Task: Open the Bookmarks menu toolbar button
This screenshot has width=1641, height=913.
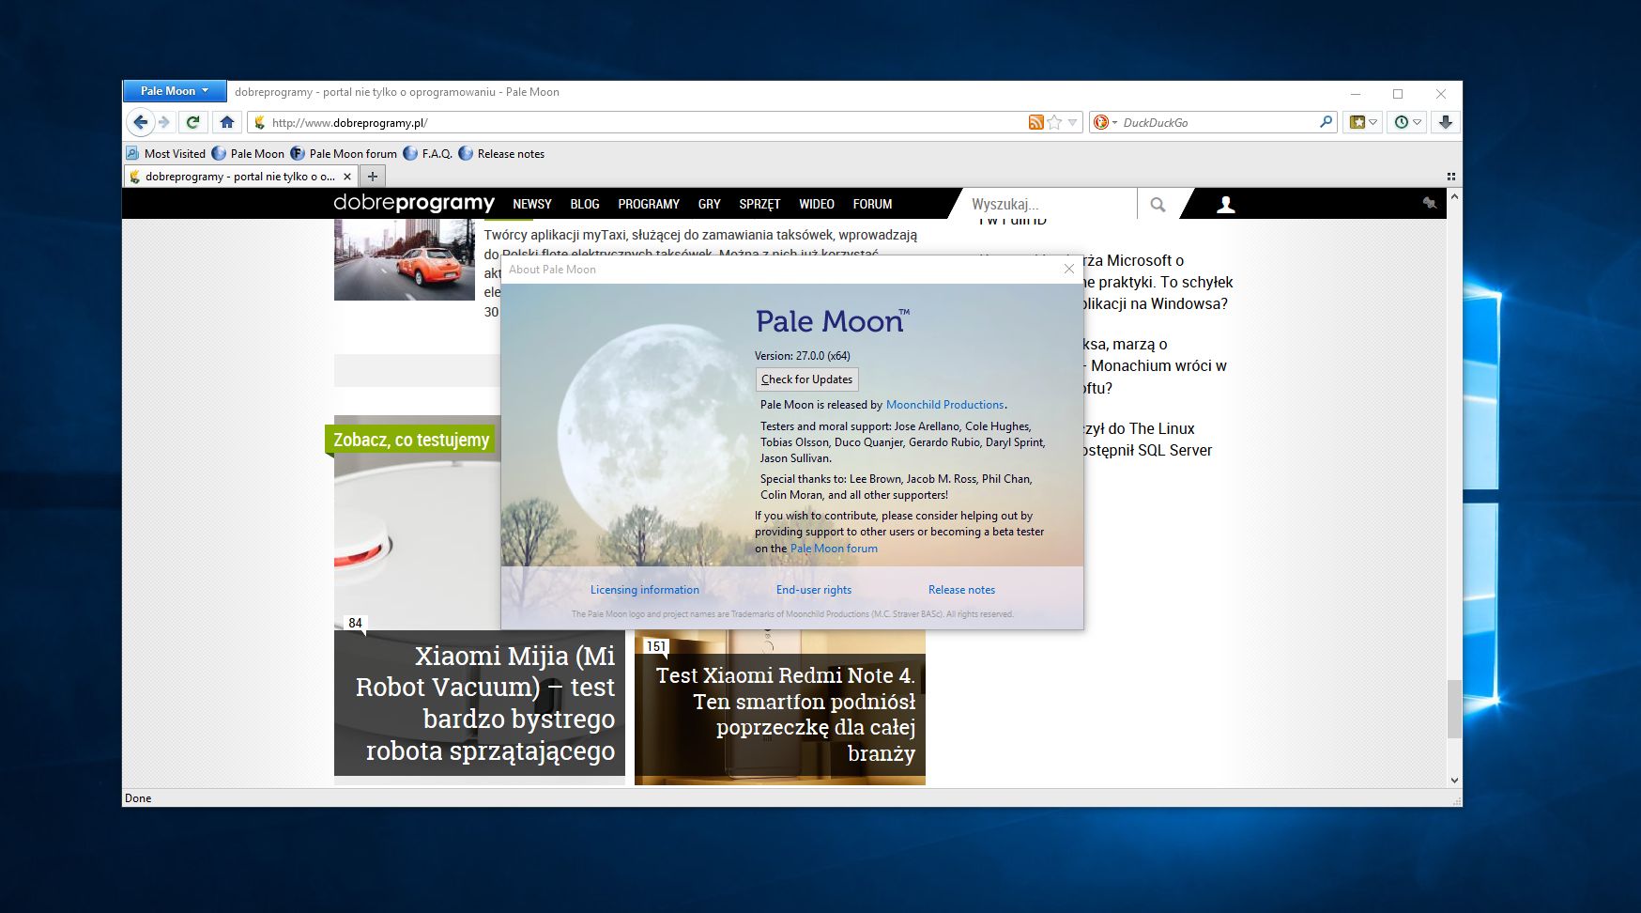Action: 1362,122
